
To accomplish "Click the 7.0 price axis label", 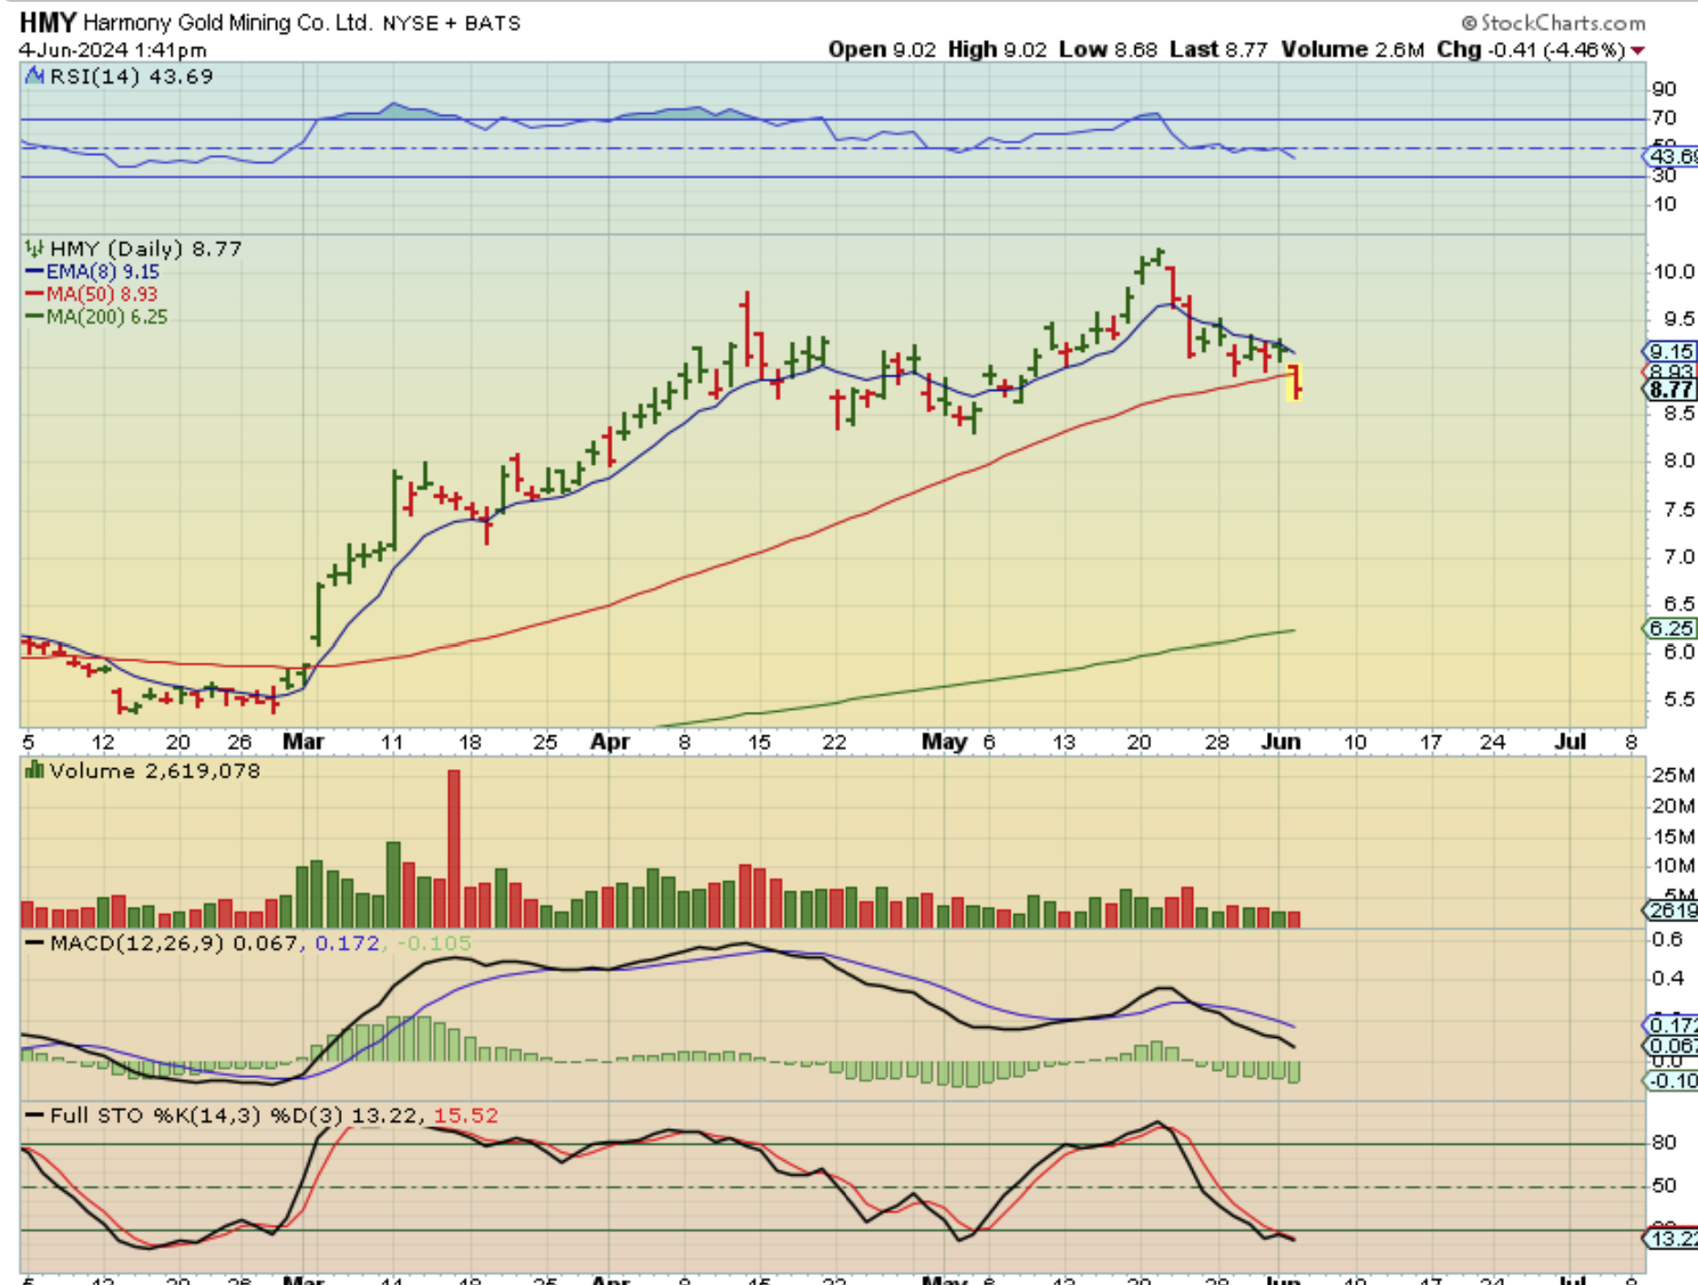I will [1678, 557].
